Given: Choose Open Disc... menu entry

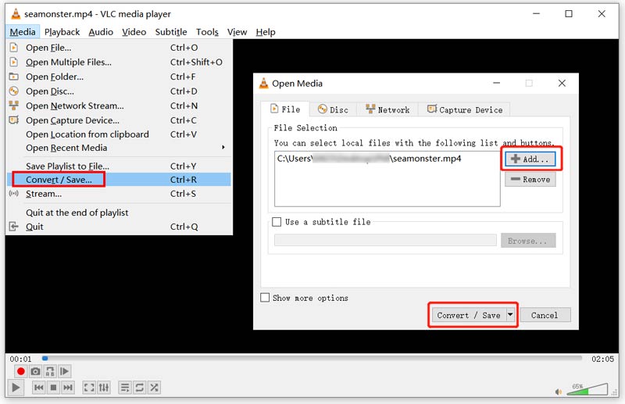Looking at the screenshot, I should pyautogui.click(x=120, y=91).
